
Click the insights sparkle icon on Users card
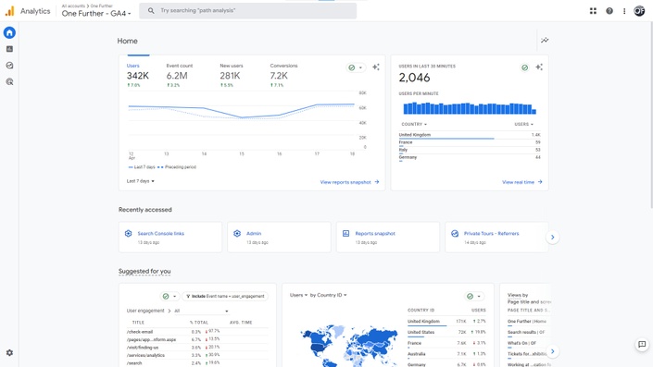pos(376,67)
